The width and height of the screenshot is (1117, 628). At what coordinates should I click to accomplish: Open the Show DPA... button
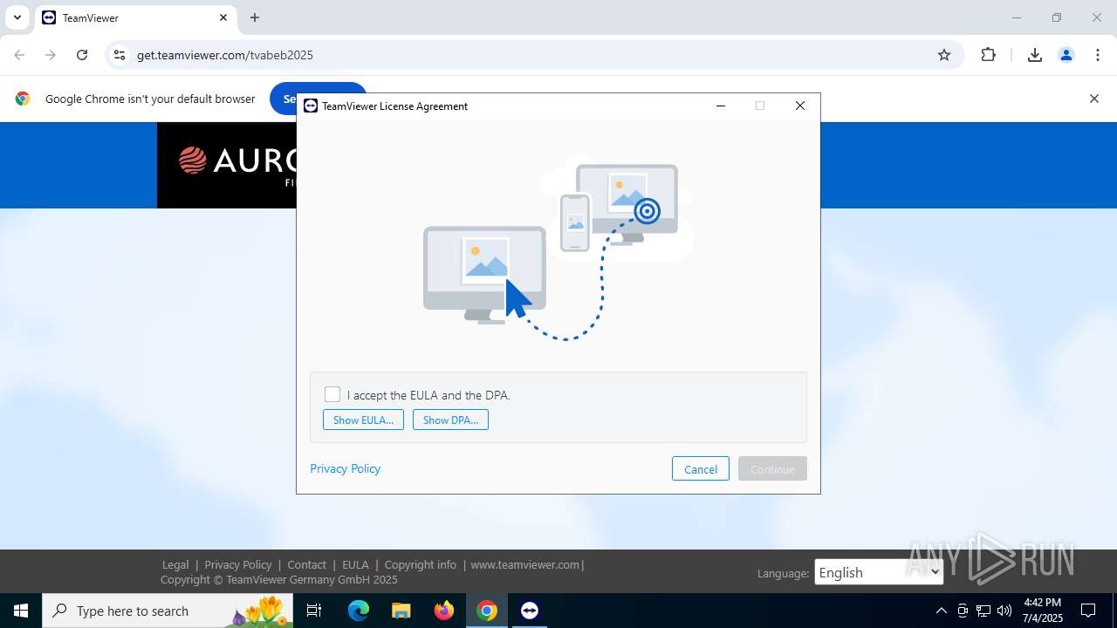click(450, 420)
